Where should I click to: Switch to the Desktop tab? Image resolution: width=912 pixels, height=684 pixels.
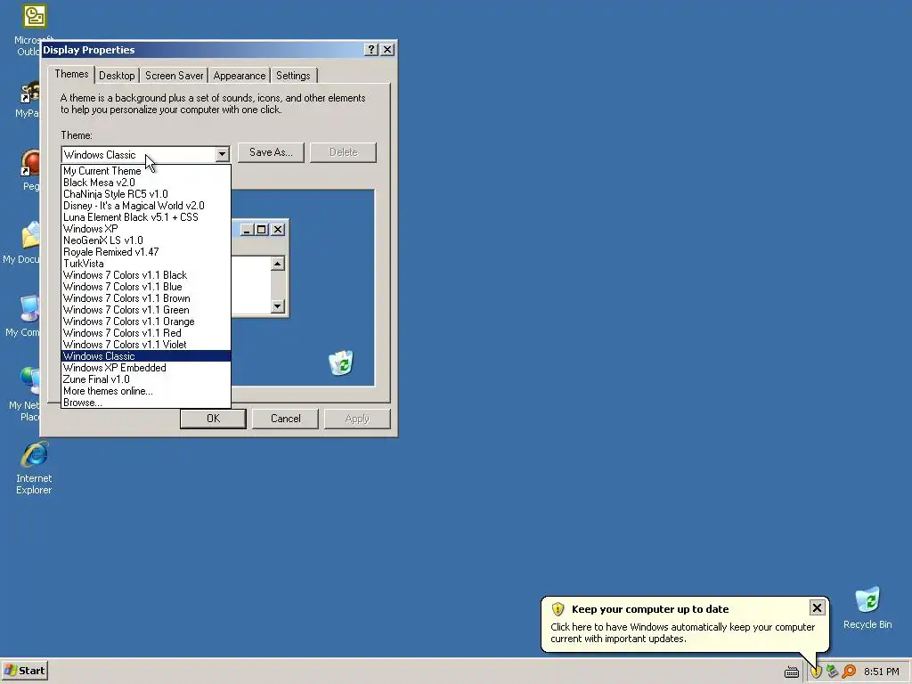coord(117,76)
